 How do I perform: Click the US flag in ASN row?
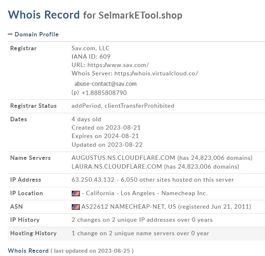pos(76,207)
